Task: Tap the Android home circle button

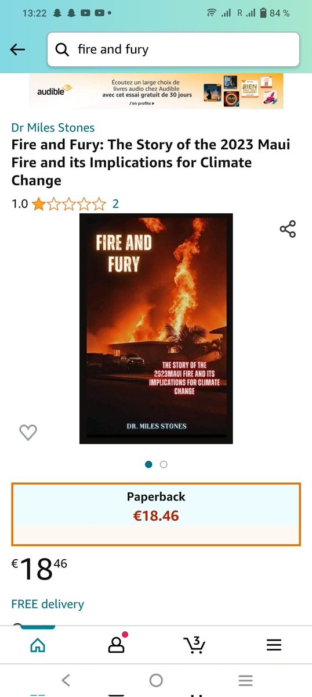Action: coord(156,680)
